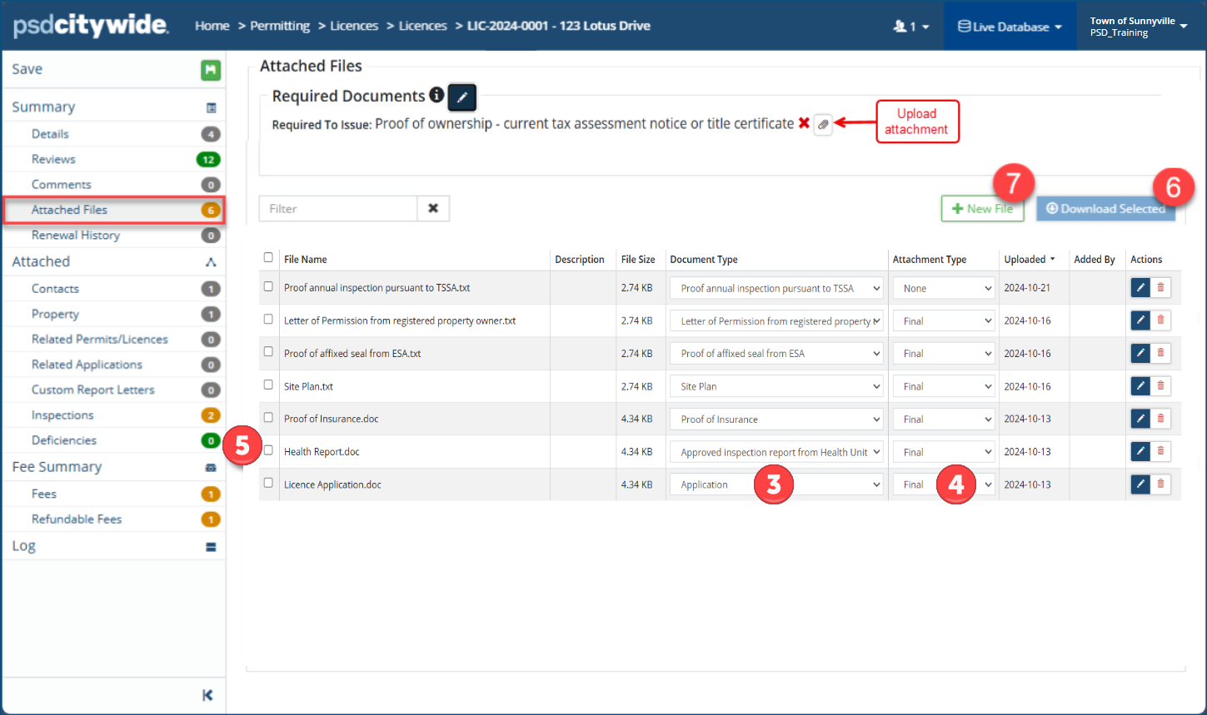The height and width of the screenshot is (715, 1207).
Task: Clear the filter with the X button
Action: (433, 208)
